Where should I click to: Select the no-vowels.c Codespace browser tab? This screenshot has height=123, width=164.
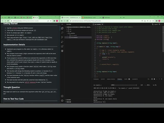tap(71, 18)
